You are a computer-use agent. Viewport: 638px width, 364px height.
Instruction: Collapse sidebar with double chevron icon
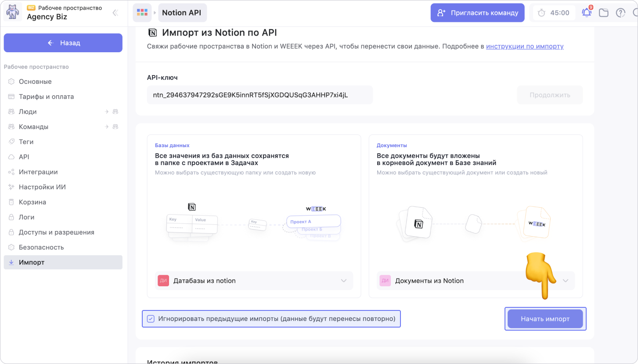pyautogui.click(x=115, y=13)
